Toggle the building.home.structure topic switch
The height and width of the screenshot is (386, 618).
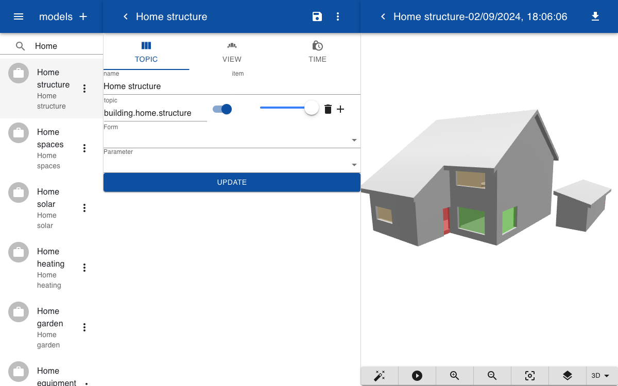click(222, 109)
